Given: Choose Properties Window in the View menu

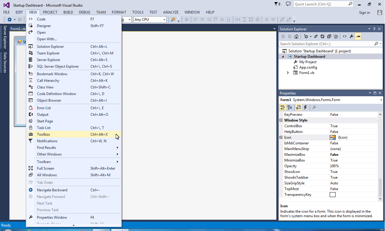Looking at the screenshot, I should tap(74, 217).
